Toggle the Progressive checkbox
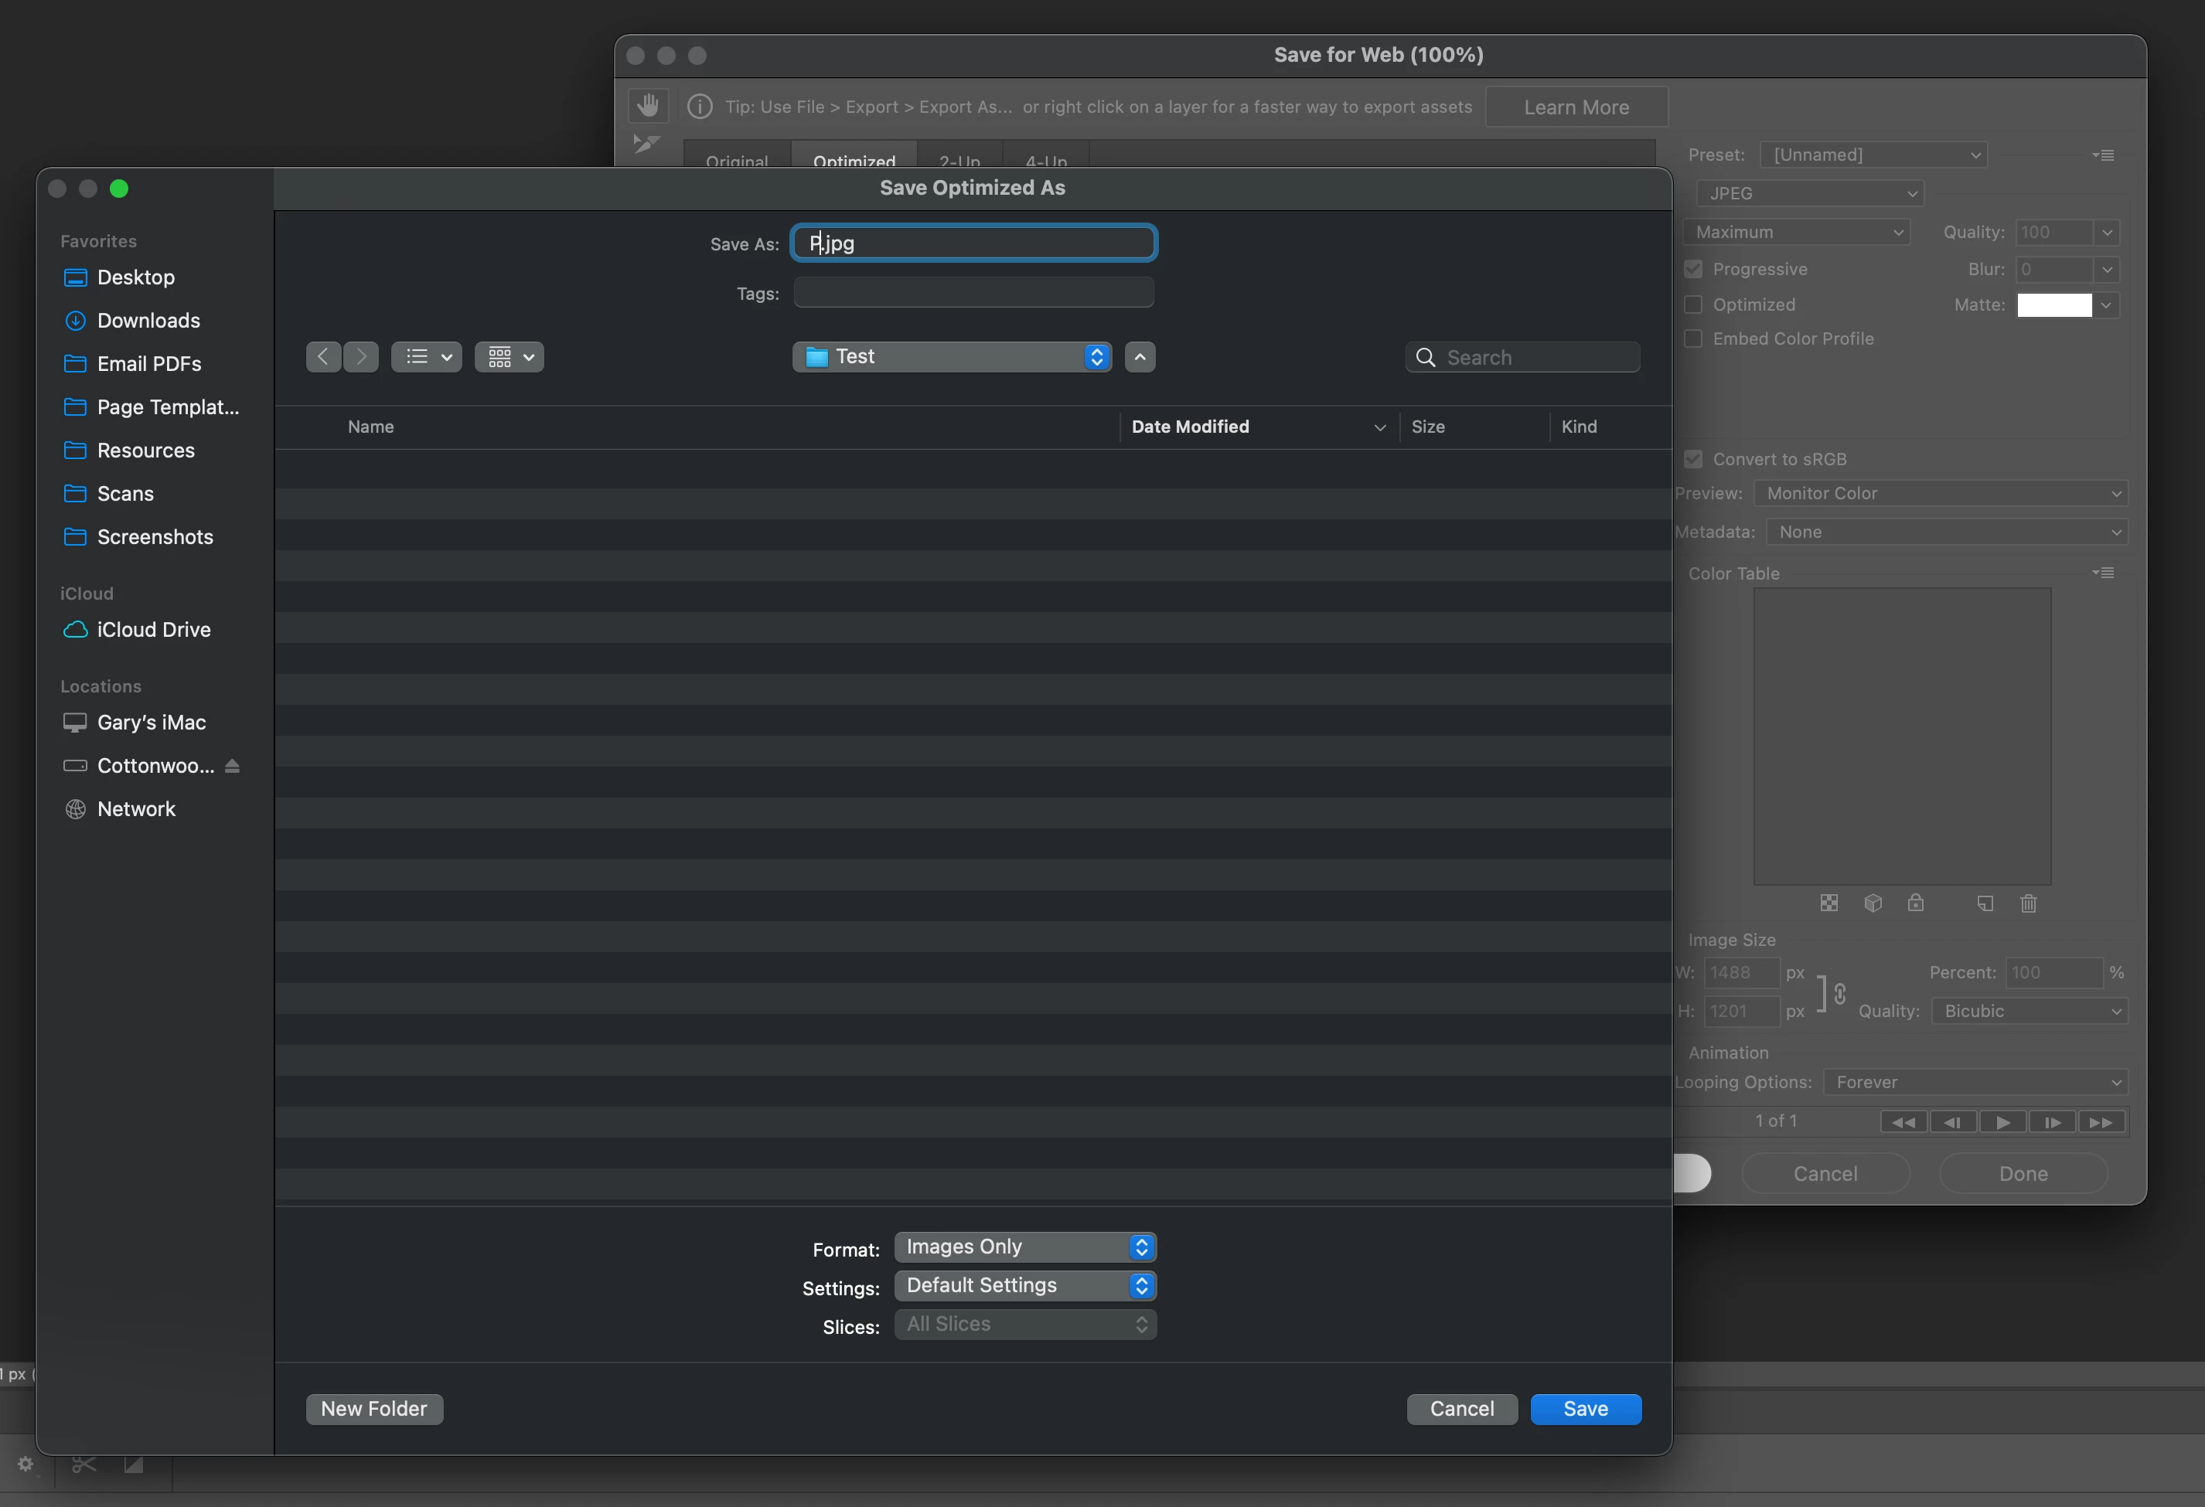This screenshot has width=2205, height=1507. (1694, 270)
